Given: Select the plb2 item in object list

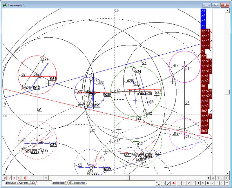Looking at the screenshot, I should click(205, 106).
